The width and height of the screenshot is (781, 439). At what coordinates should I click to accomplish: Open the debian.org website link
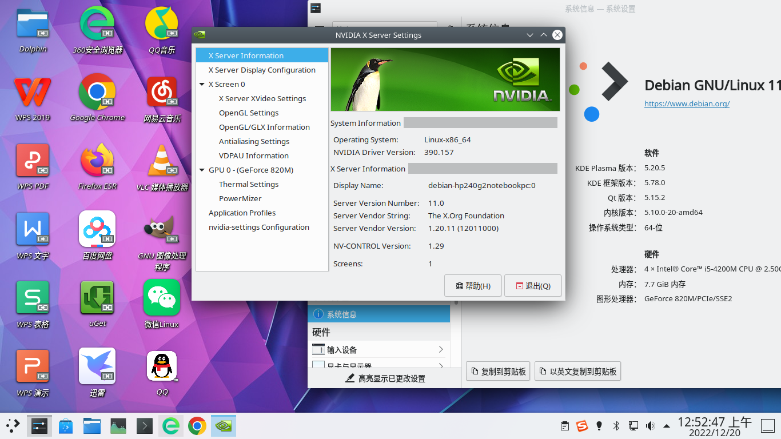click(687, 103)
